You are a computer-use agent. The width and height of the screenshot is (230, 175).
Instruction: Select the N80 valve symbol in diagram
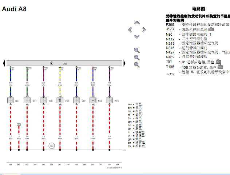coord(11,101)
